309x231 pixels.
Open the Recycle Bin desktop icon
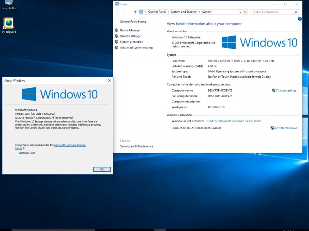click(x=9, y=4)
